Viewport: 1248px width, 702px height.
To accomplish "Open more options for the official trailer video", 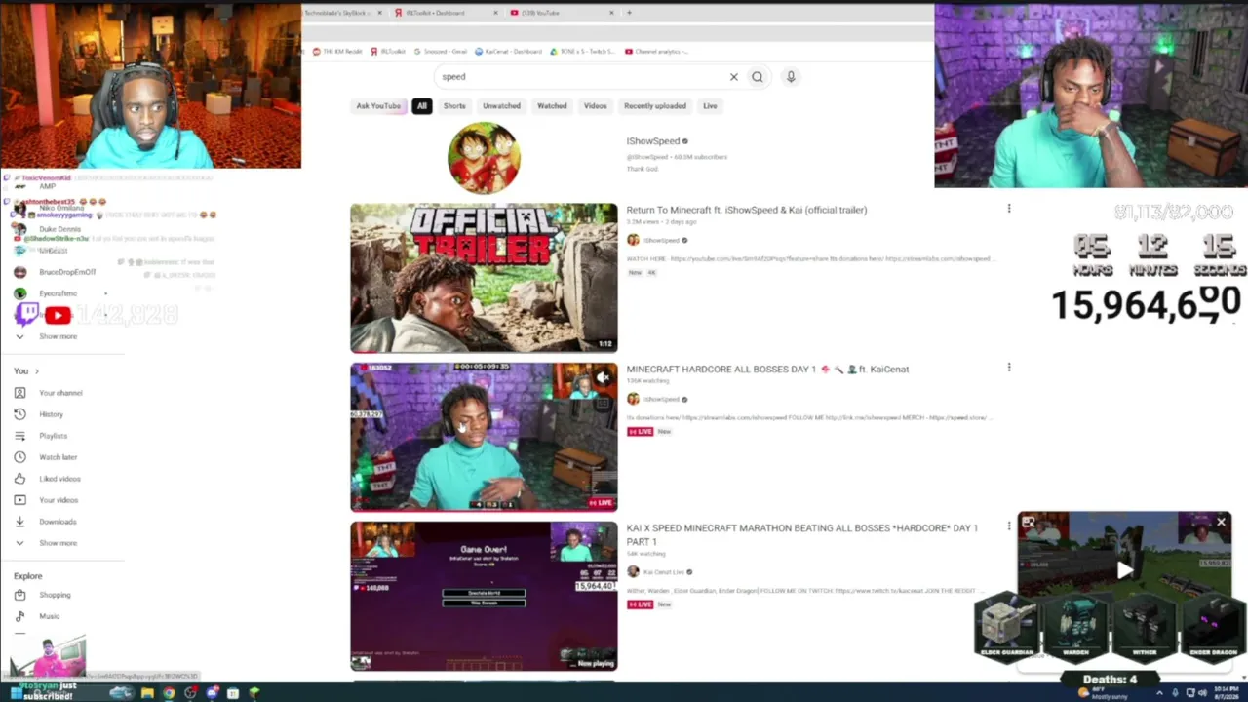I will [x=1009, y=209].
